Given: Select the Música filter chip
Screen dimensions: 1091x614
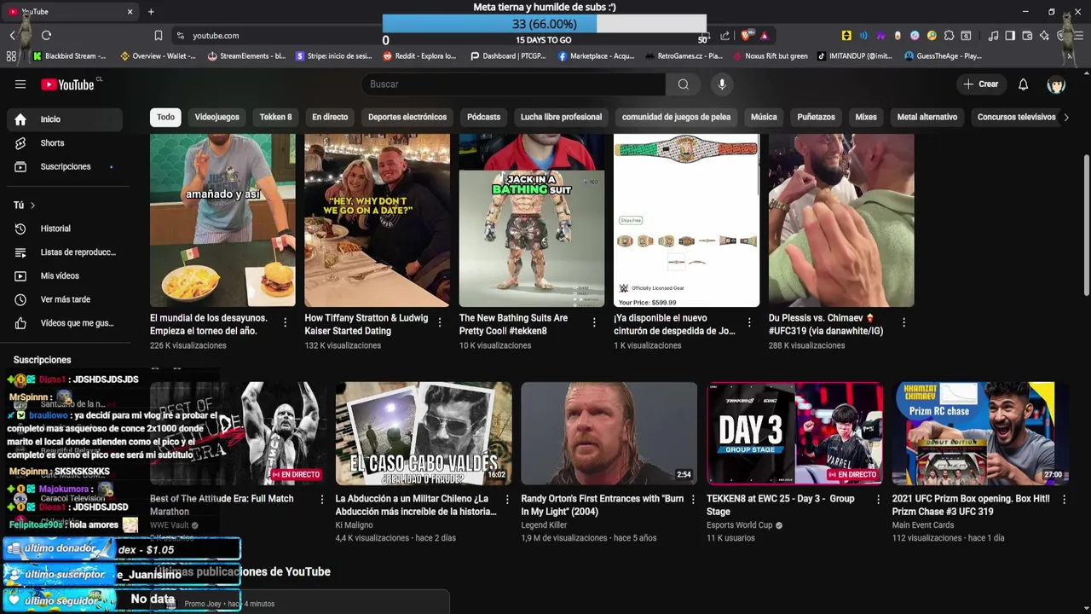Looking at the screenshot, I should point(764,118).
